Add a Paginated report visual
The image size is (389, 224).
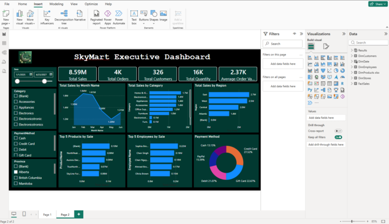tap(96, 17)
